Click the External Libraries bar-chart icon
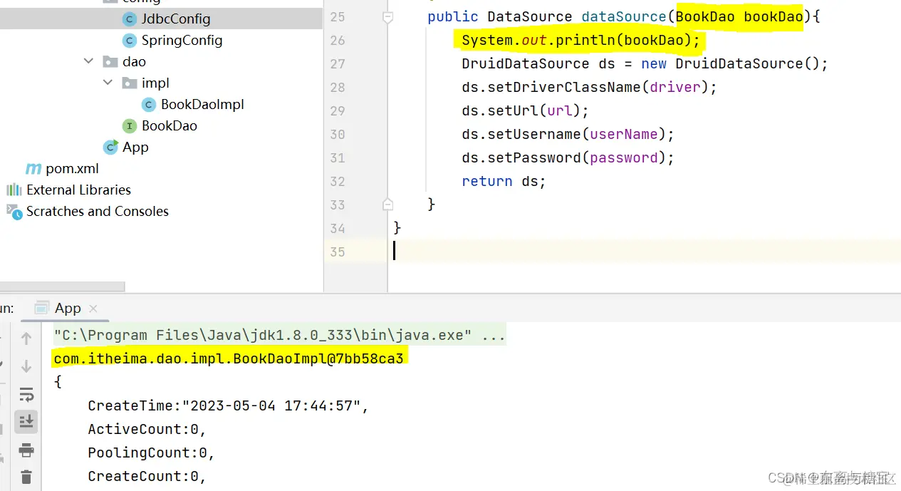Image resolution: width=901 pixels, height=491 pixels. pyautogui.click(x=14, y=190)
